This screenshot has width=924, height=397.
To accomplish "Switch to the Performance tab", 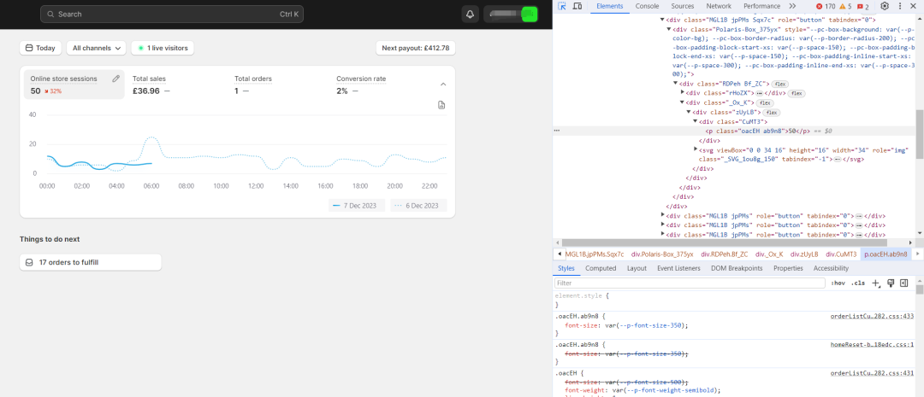I will 761,6.
